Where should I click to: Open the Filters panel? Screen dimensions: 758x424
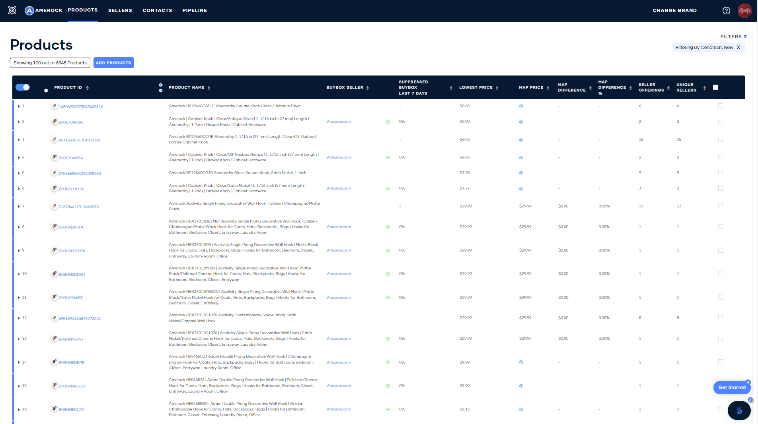[733, 37]
